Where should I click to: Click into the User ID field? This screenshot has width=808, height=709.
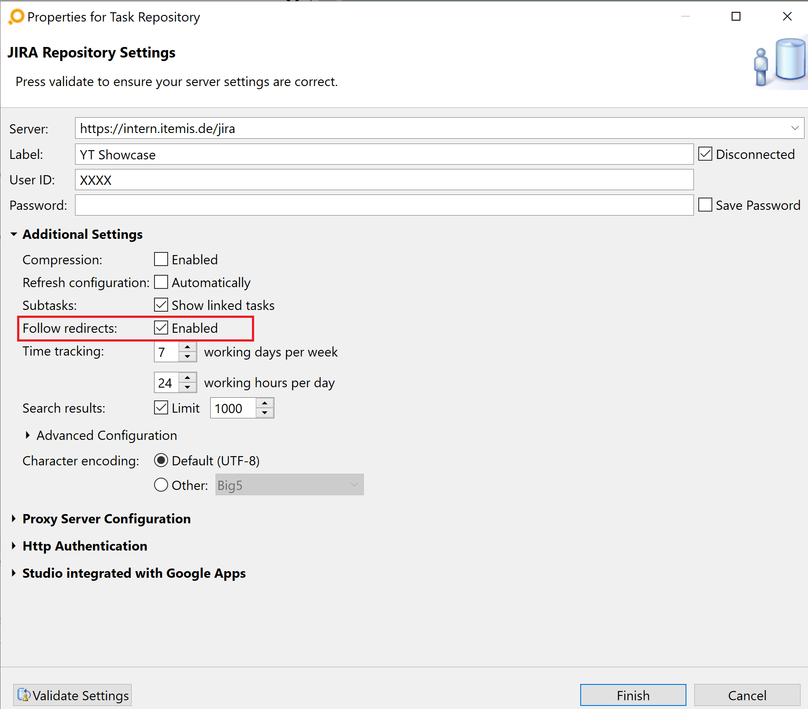[384, 180]
